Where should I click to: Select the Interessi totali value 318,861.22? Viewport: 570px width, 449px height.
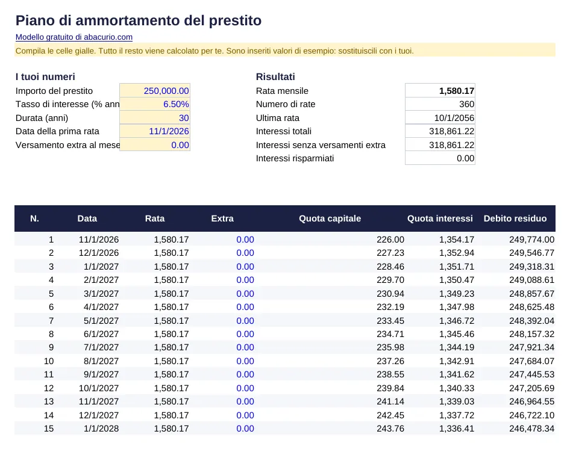pyautogui.click(x=440, y=131)
